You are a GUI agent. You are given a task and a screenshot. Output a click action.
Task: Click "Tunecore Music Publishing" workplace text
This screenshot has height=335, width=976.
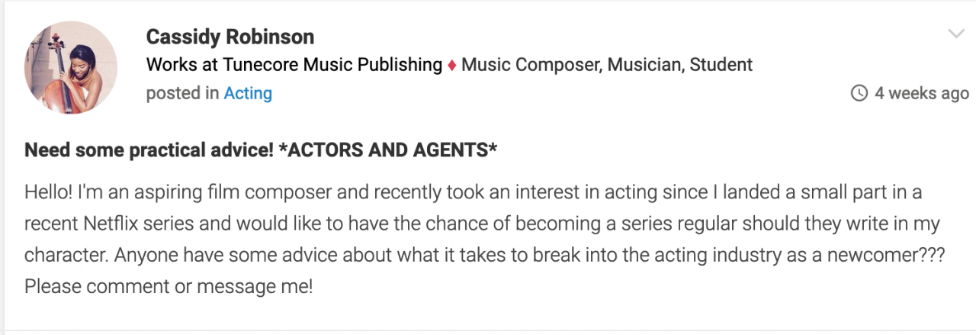[x=327, y=65]
